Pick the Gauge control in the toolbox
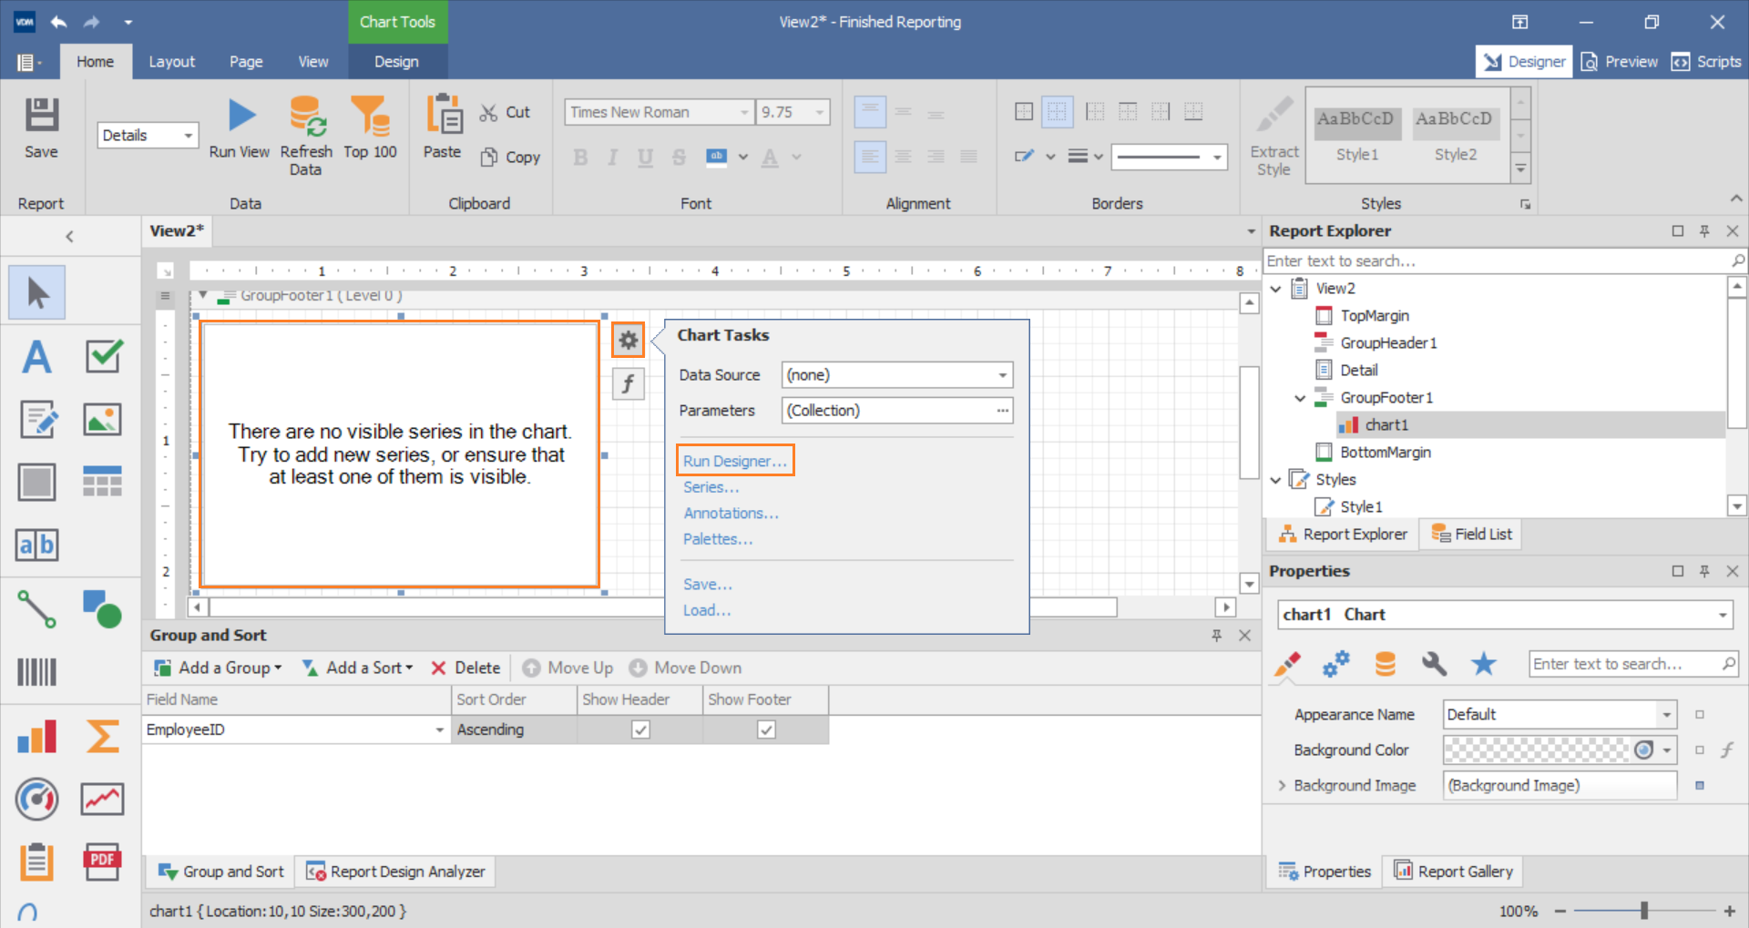1749x928 pixels. (37, 799)
